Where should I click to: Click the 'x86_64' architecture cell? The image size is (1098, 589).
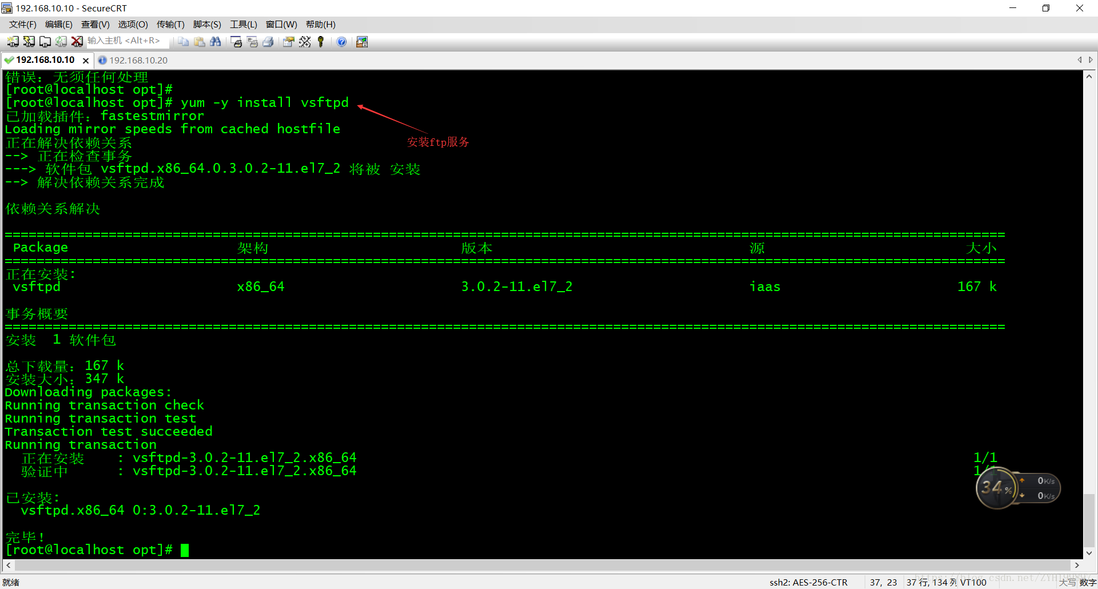(261, 286)
